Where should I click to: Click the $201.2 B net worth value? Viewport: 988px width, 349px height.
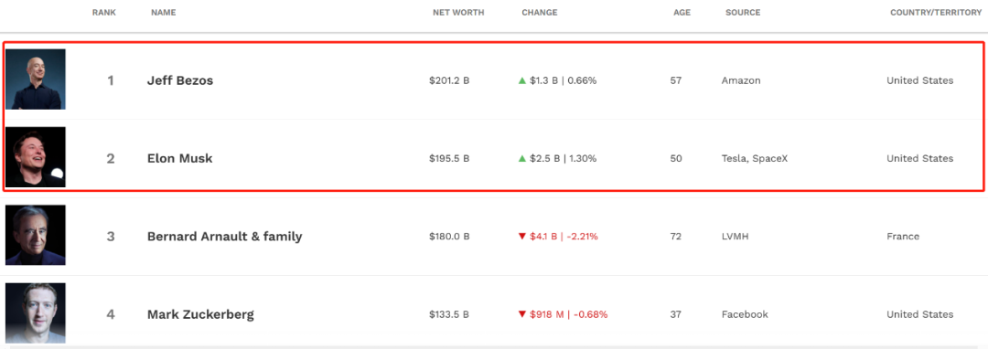click(449, 80)
